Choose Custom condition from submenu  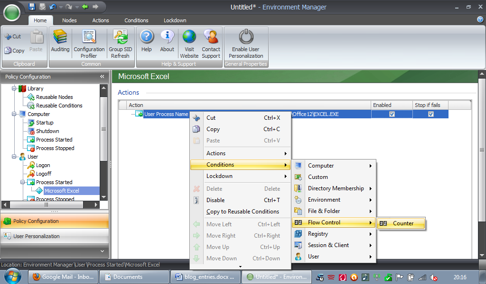click(x=334, y=177)
